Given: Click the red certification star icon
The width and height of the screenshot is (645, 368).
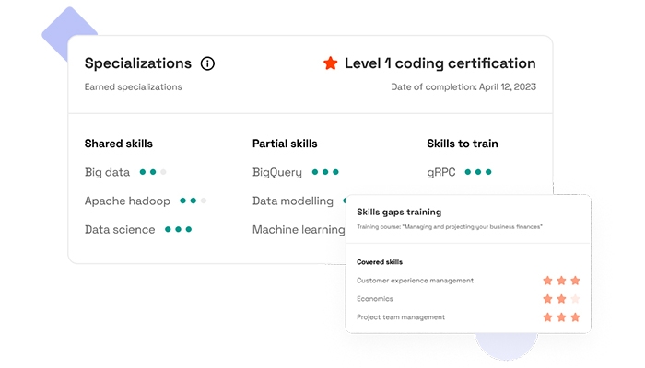Looking at the screenshot, I should click(x=330, y=63).
